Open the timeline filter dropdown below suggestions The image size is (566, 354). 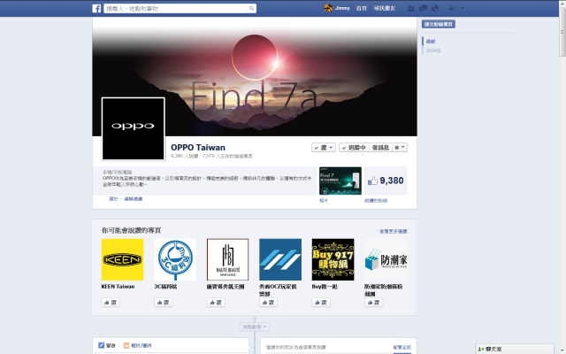point(255,327)
